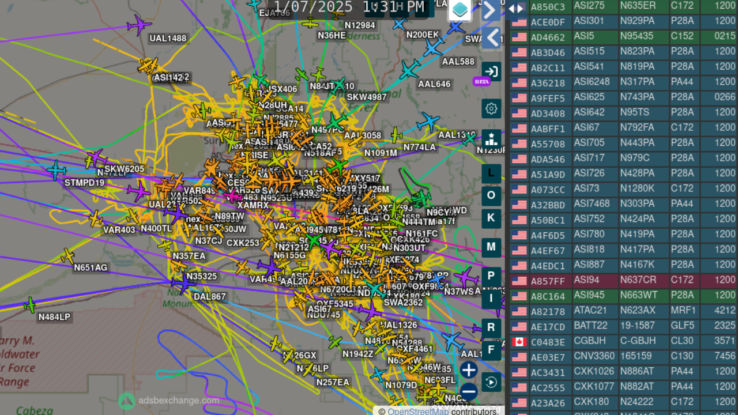Click the Canadian flag in CGBJH row
The height and width of the screenshot is (415, 738).
519,342
